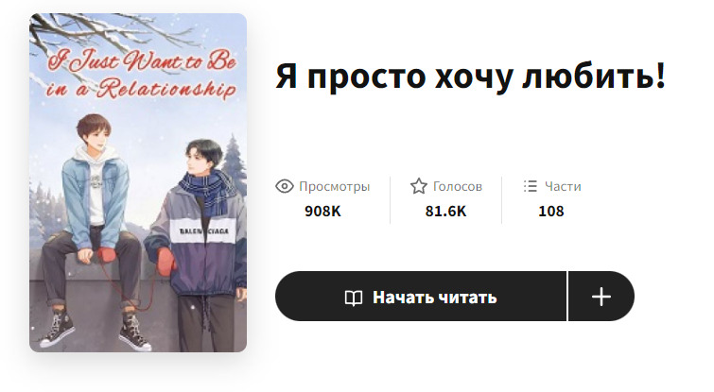
Task: Click the list icon beside Части
Action: (530, 186)
